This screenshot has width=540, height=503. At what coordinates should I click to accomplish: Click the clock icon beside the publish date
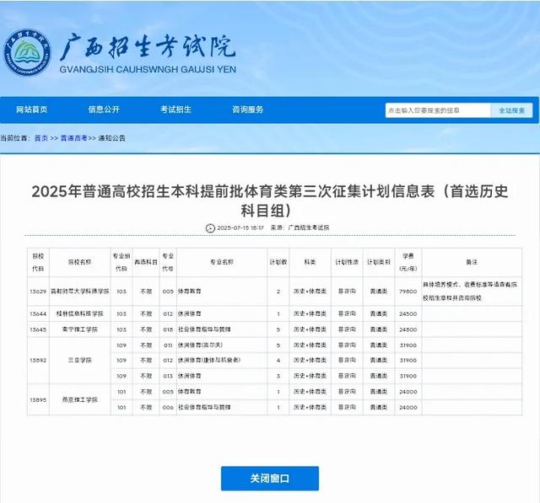(210, 228)
